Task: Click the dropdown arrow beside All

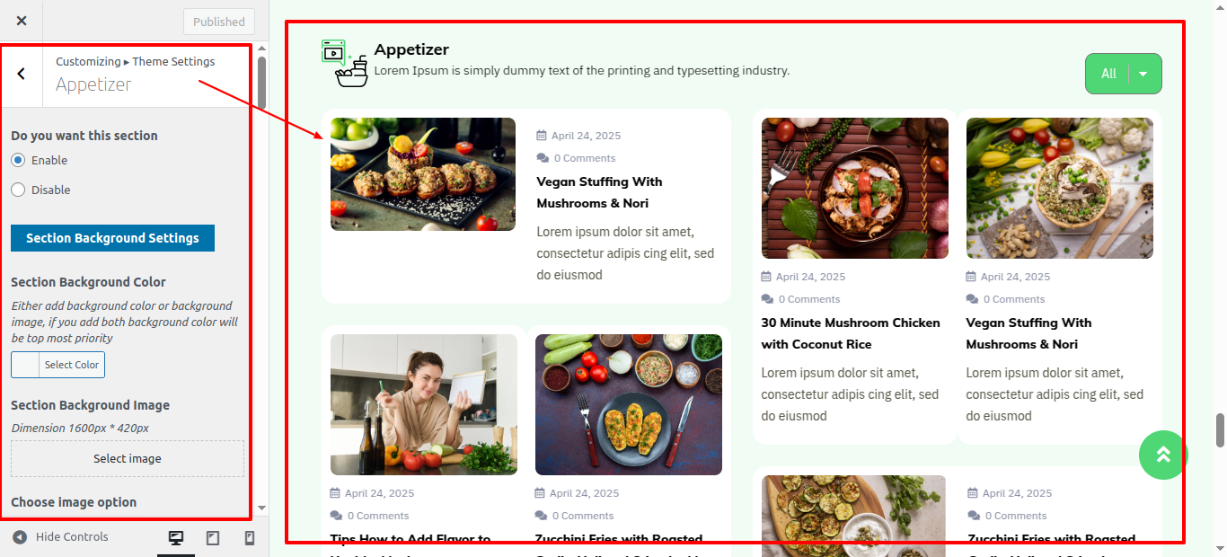Action: [1143, 74]
